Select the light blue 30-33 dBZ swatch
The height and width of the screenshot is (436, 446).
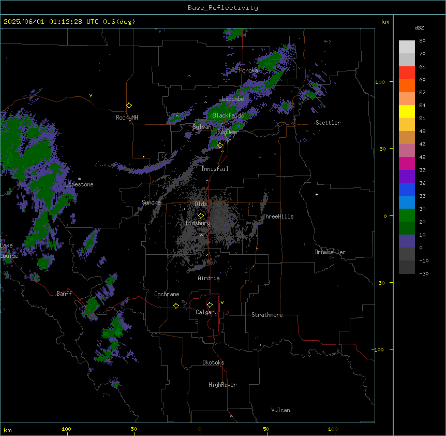coord(407,202)
